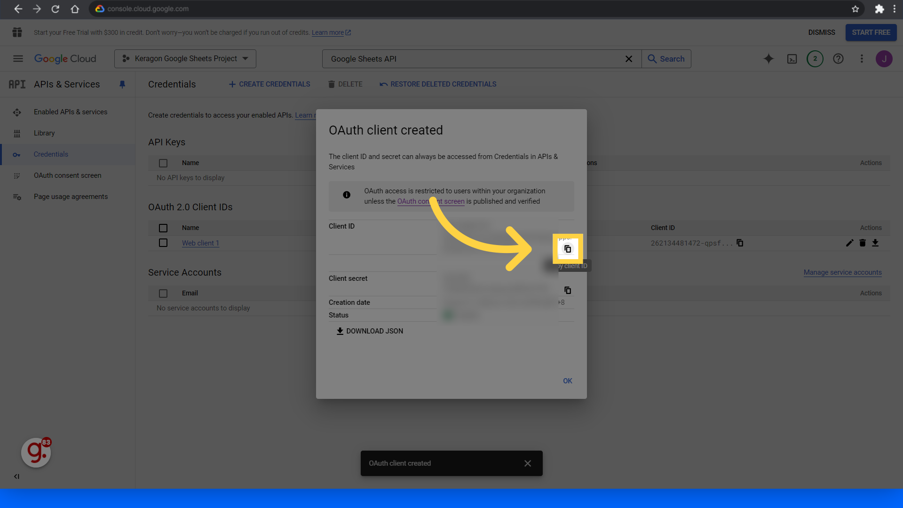903x508 pixels.
Task: Clear the search box text
Action: pos(629,59)
